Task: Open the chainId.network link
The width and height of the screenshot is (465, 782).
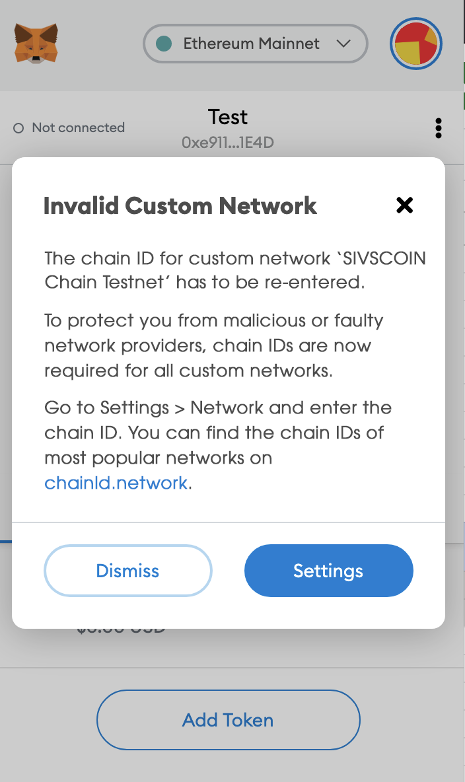Action: pyautogui.click(x=116, y=483)
